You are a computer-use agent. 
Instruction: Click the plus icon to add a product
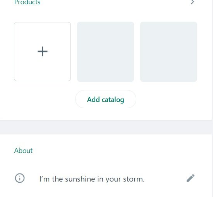(43, 51)
